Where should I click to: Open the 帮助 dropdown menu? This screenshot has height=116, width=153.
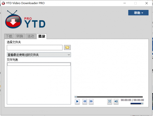click(x=138, y=13)
